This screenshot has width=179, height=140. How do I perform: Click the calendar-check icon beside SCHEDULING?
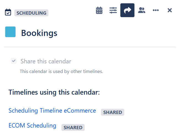[8, 12]
